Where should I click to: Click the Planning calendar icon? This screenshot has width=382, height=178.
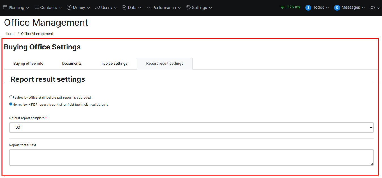pyautogui.click(x=5, y=8)
